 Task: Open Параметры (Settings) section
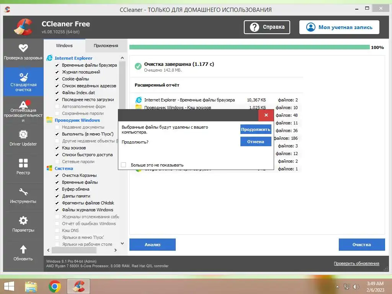pyautogui.click(x=23, y=224)
